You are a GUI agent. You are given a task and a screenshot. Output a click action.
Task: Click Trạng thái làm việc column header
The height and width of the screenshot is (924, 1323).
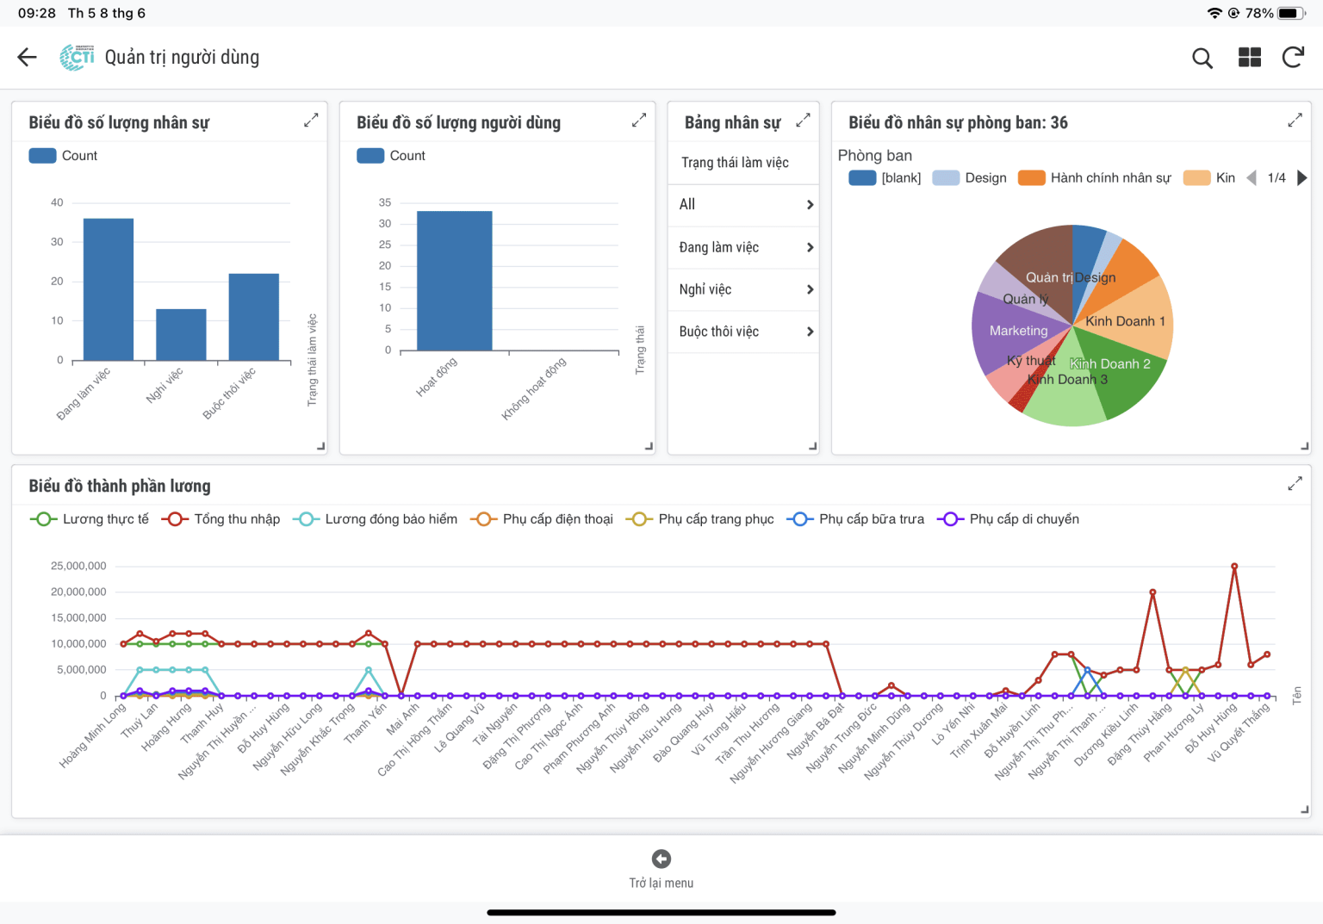point(735,163)
